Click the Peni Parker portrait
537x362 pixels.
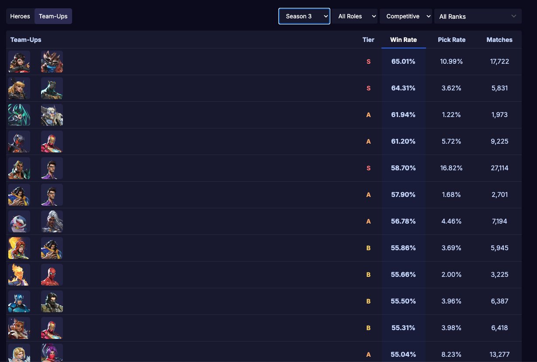point(19,62)
